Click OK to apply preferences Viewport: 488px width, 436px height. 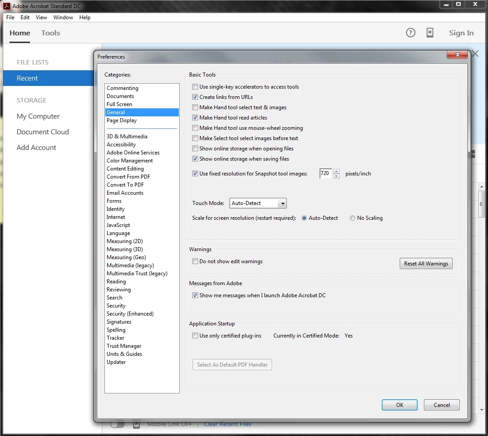[400, 405]
